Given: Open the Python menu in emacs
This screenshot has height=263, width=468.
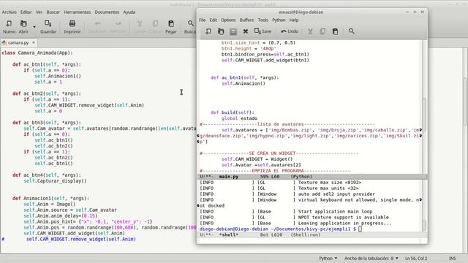Looking at the screenshot, I should [x=279, y=20].
